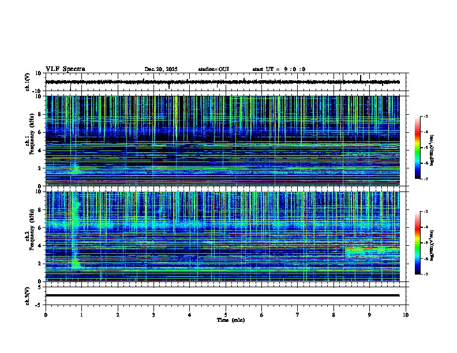The image size is (457, 353).
Task: Click the ch.1 voltage waveform trace
Action: [x=222, y=82]
